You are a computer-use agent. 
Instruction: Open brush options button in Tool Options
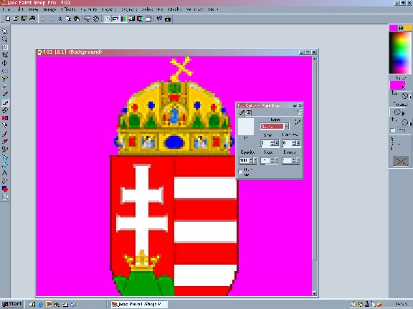click(298, 122)
